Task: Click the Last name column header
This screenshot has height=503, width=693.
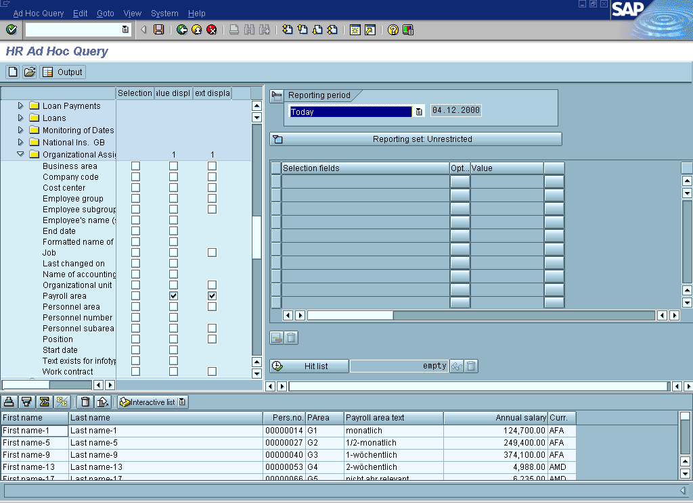Action: (166, 418)
